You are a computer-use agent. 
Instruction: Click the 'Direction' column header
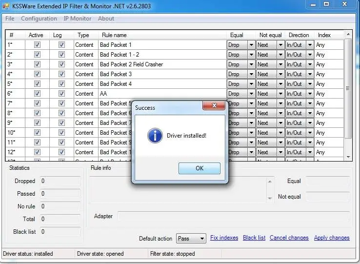tap(299, 35)
